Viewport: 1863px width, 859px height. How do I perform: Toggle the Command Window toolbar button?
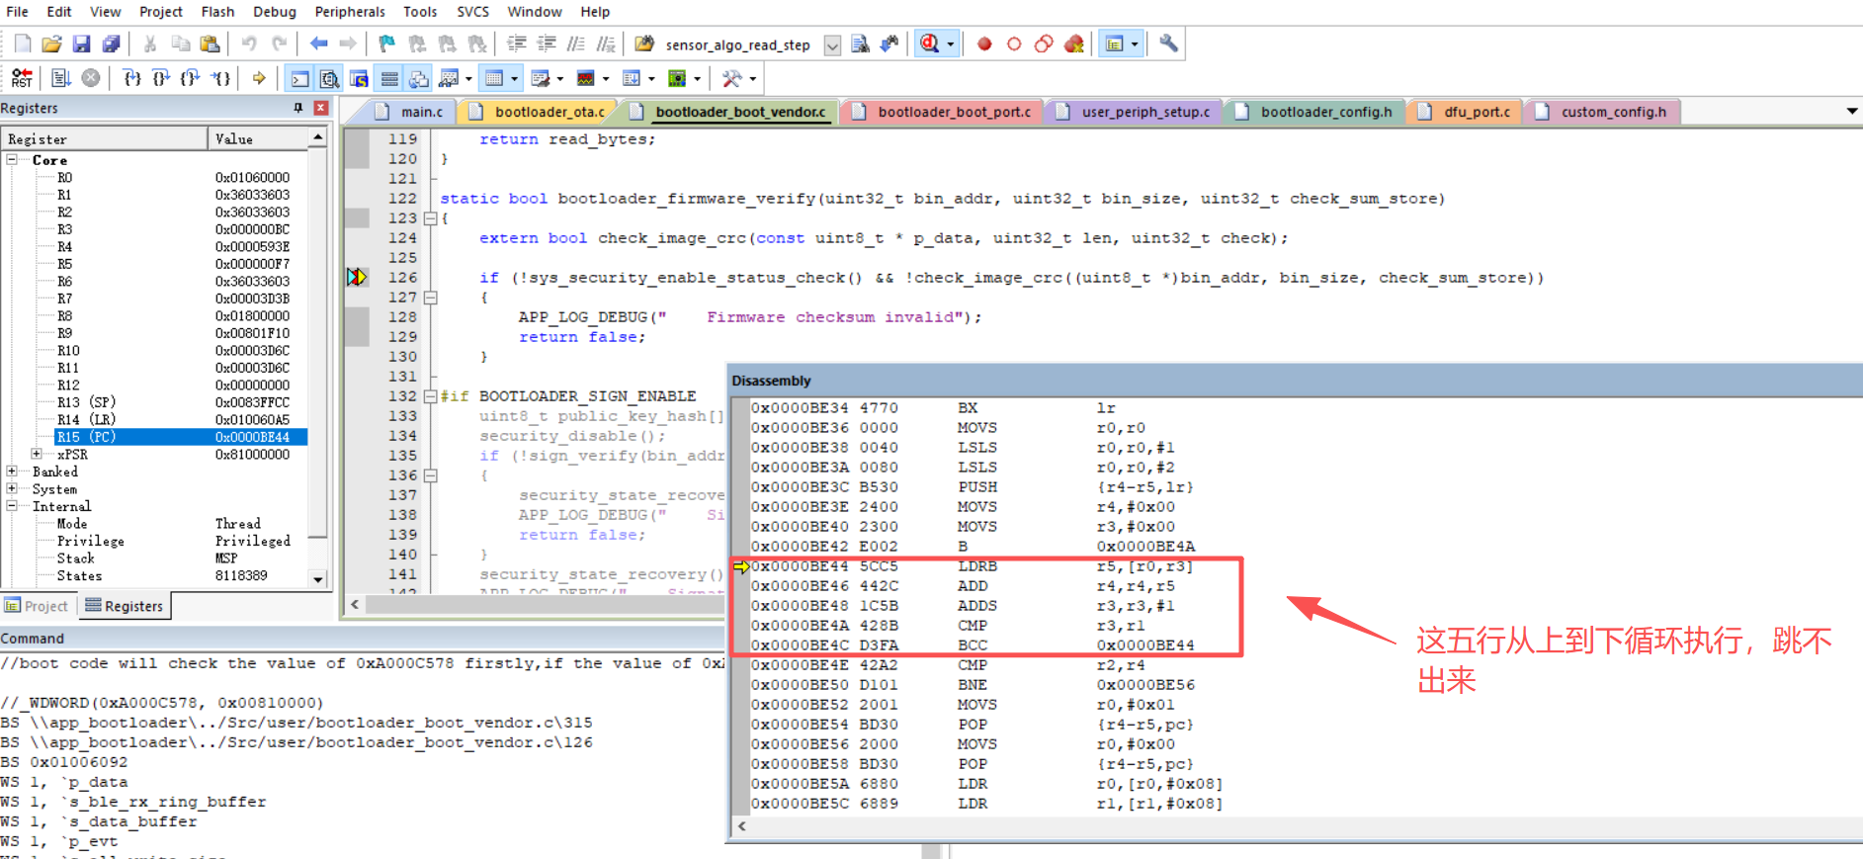pyautogui.click(x=299, y=78)
